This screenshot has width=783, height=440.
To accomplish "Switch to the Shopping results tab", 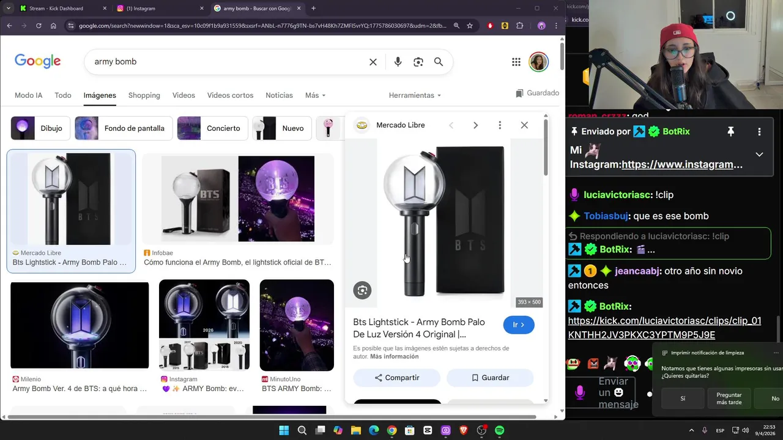I will pos(144,95).
